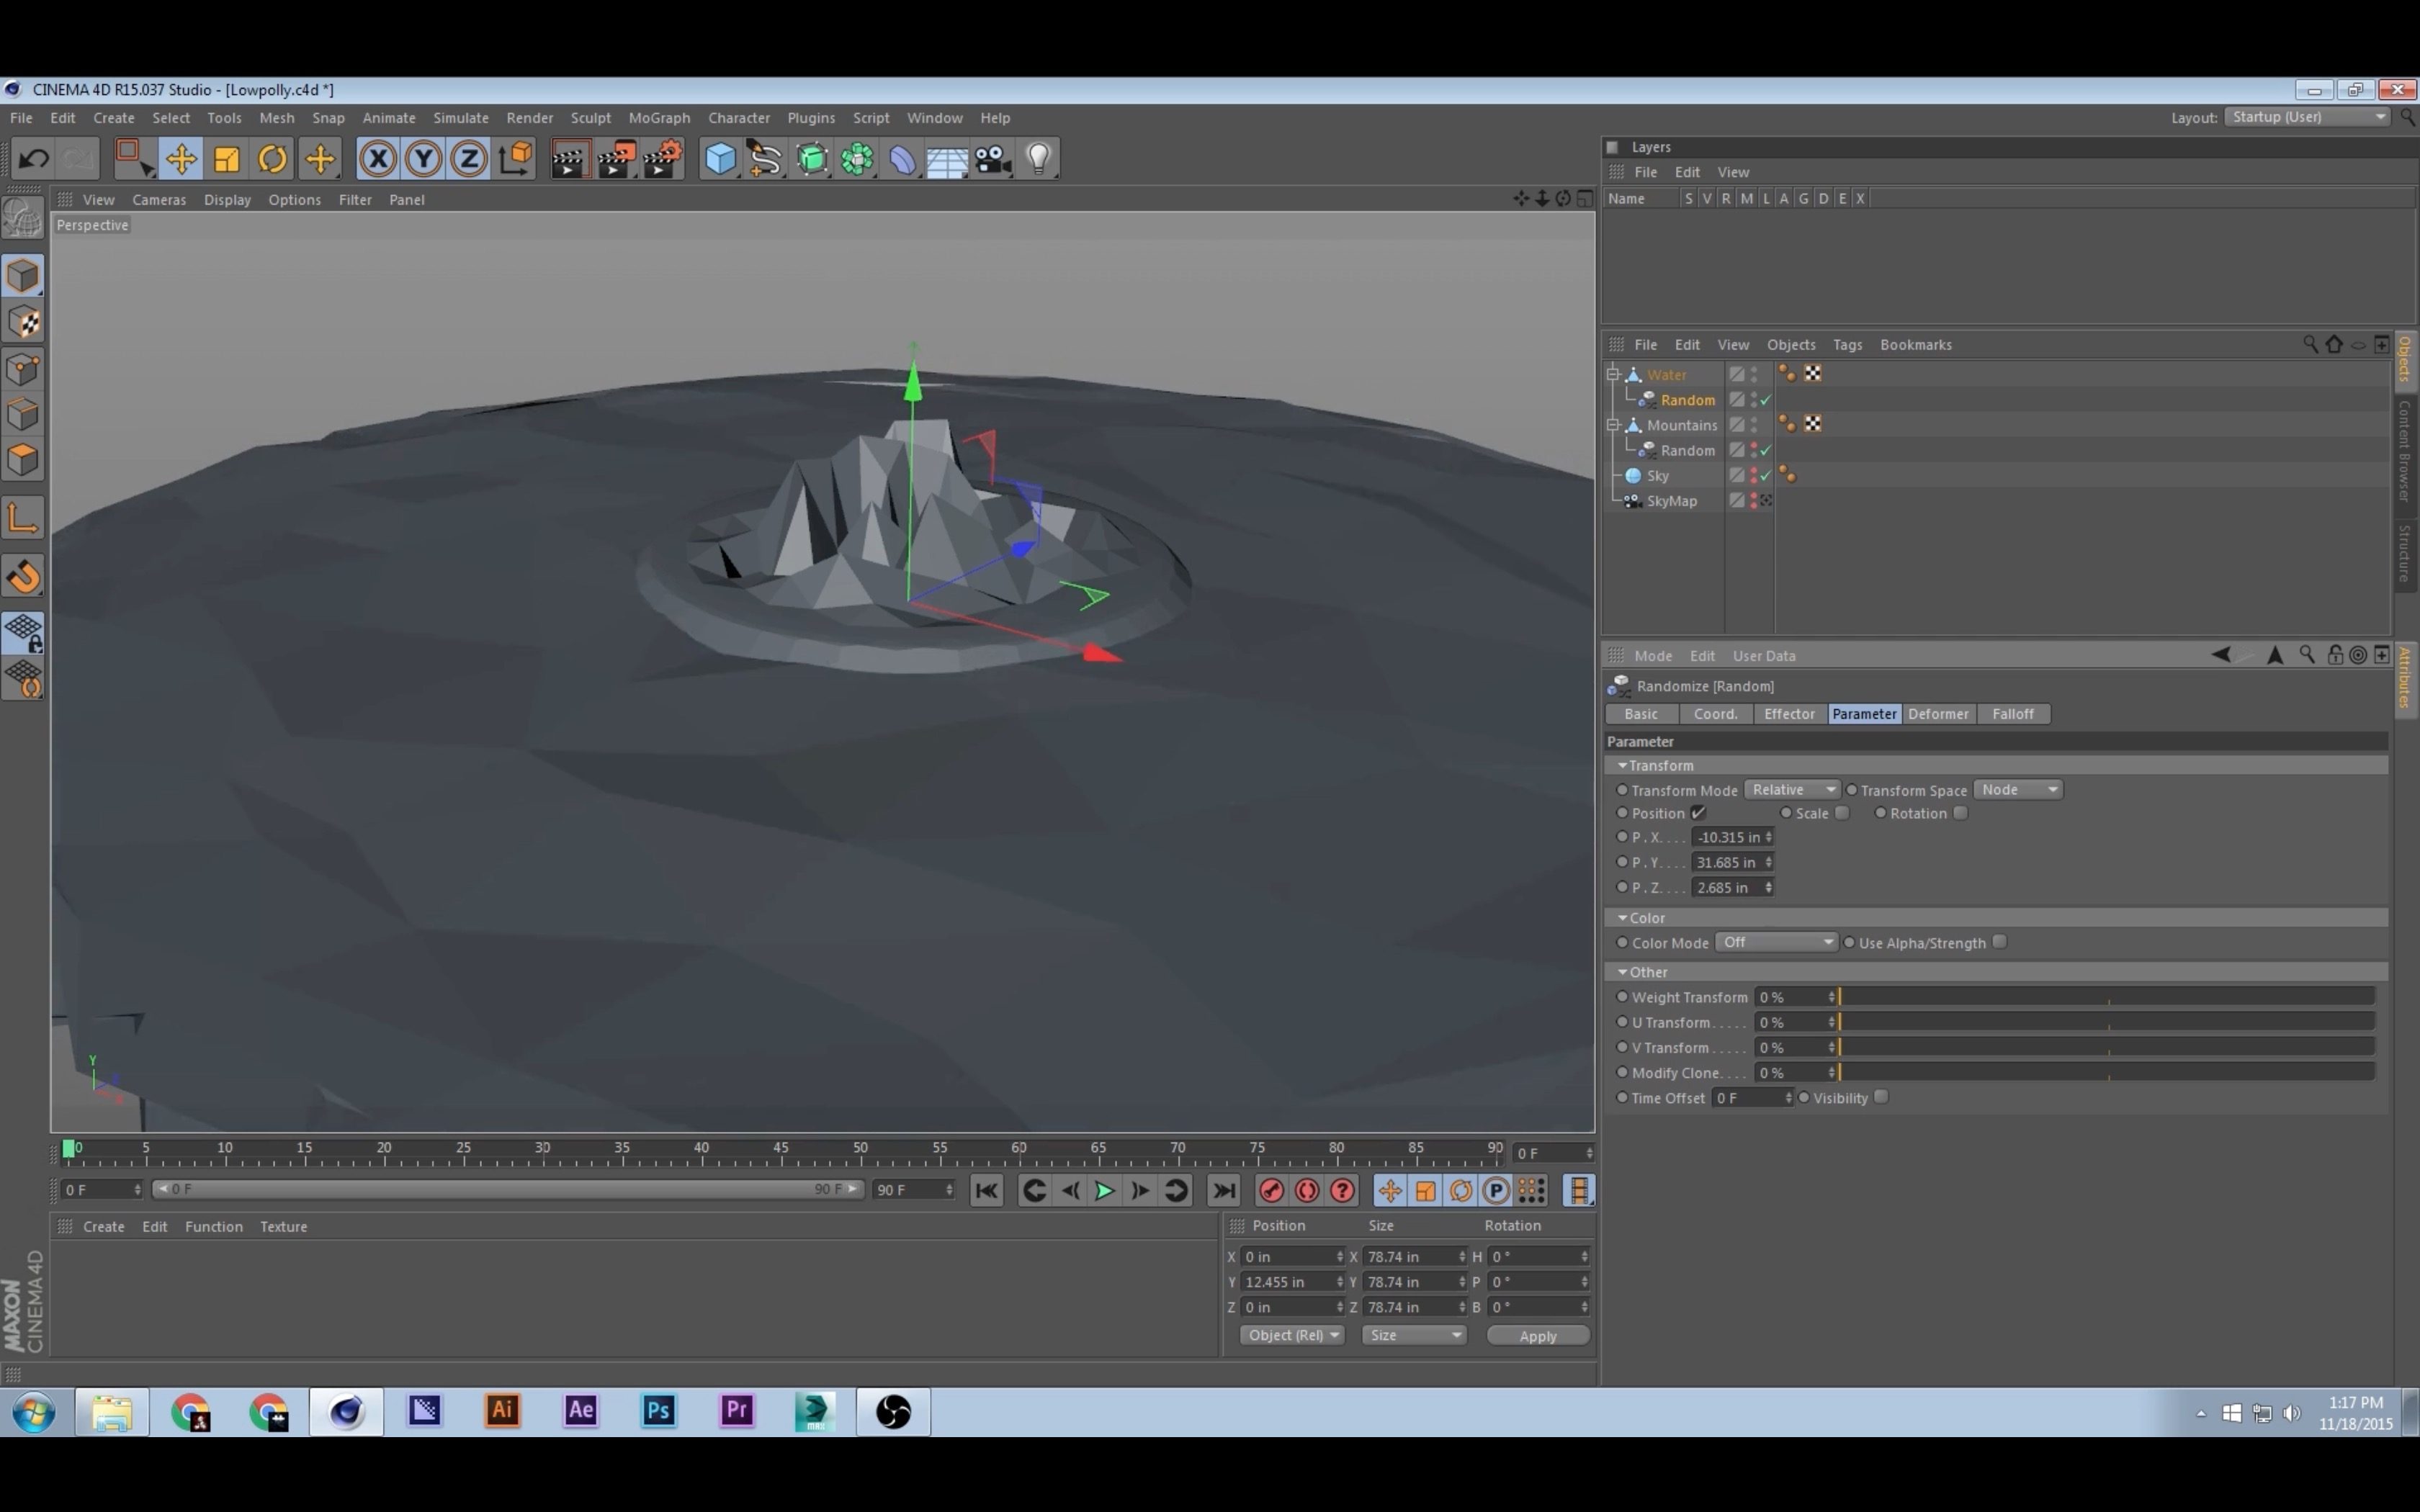Play the animation forward

pos(1104,1190)
